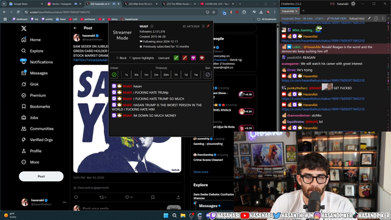Viewport: 391px width, 220px height.
Task: Open X logo home icon in sidebar
Action: (24, 29)
